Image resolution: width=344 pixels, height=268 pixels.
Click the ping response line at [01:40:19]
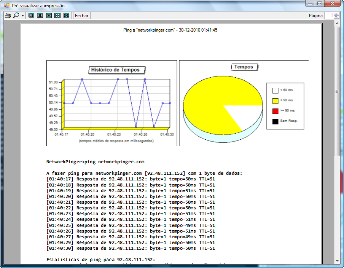coord(131,191)
